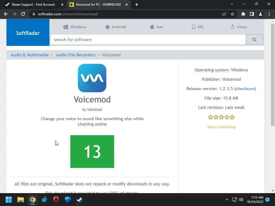
Task: Open Audio & Multimedia breadcrumb
Action: coord(30,55)
